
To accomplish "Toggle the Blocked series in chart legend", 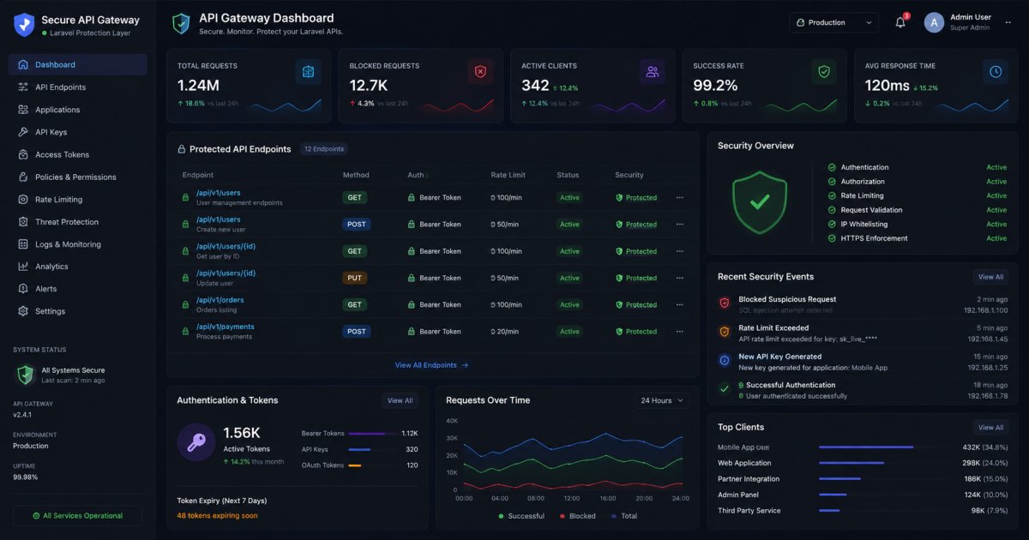I will [x=577, y=516].
